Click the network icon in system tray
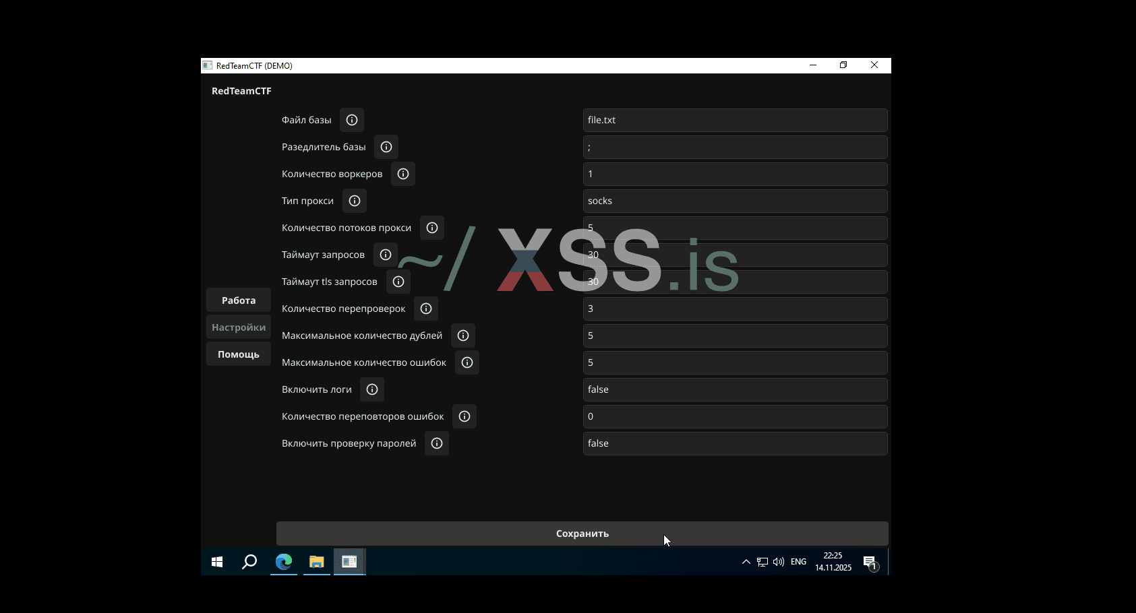 [763, 562]
